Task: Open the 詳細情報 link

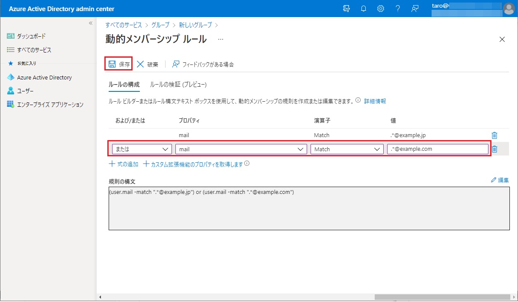Action: coord(375,101)
